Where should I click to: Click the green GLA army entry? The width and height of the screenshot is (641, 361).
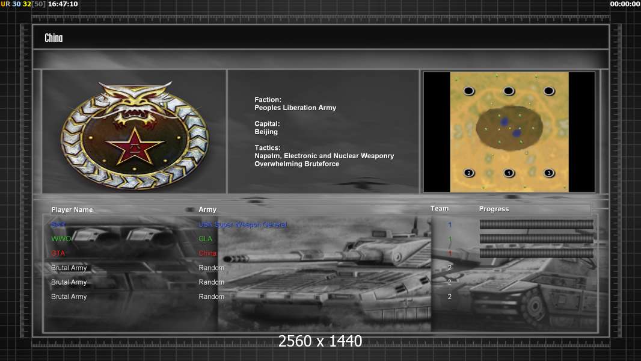tap(205, 239)
